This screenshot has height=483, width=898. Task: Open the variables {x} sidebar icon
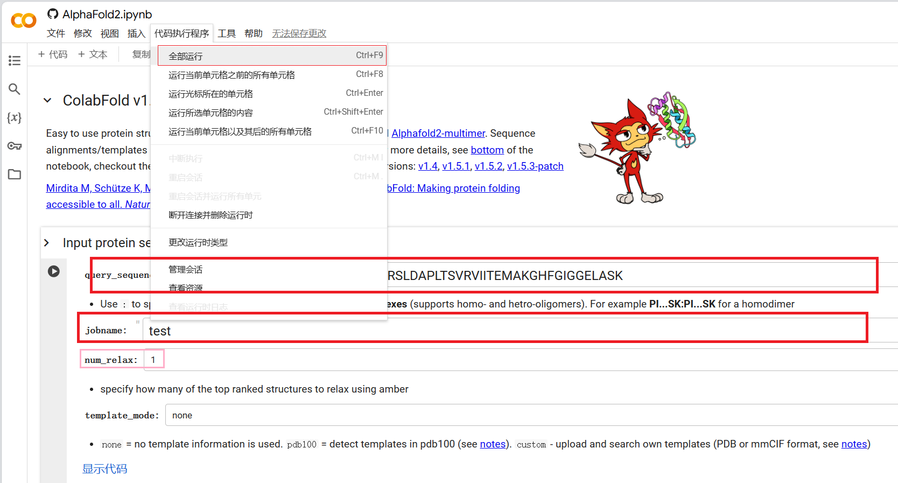coord(15,117)
